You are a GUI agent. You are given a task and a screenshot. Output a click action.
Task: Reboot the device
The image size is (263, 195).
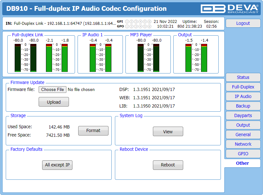(168, 165)
